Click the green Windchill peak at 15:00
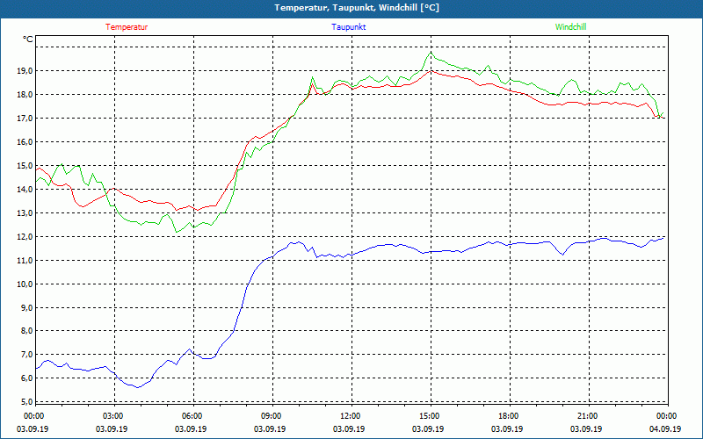The image size is (703, 439). click(431, 53)
